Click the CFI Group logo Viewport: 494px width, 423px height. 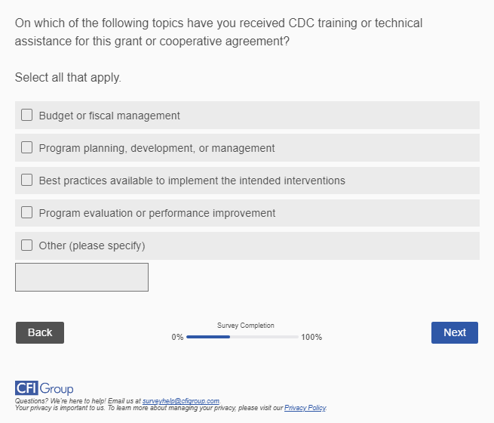click(x=44, y=388)
